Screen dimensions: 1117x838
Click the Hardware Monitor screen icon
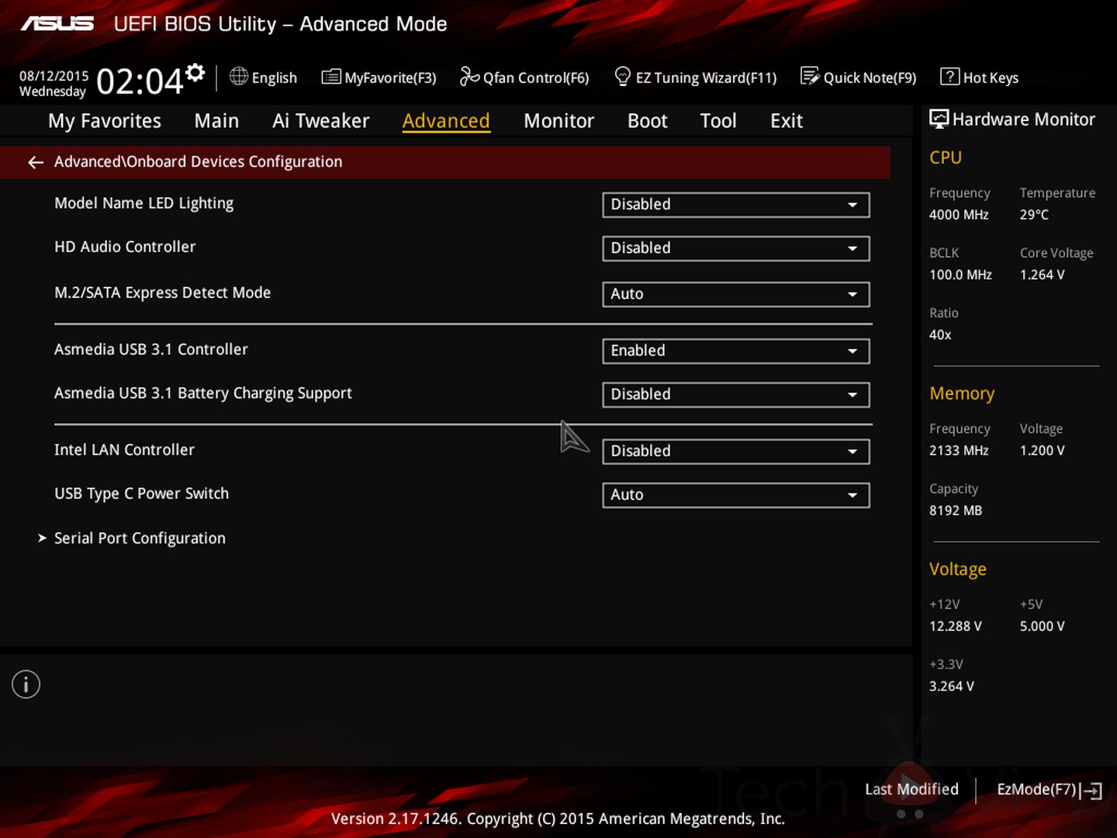(x=939, y=119)
